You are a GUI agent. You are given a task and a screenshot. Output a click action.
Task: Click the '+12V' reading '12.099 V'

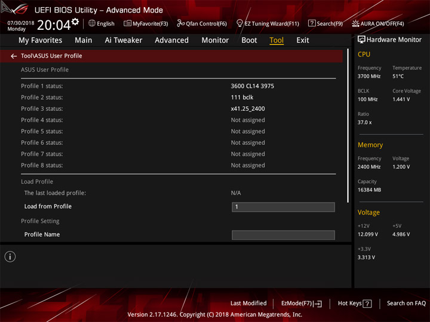click(368, 234)
